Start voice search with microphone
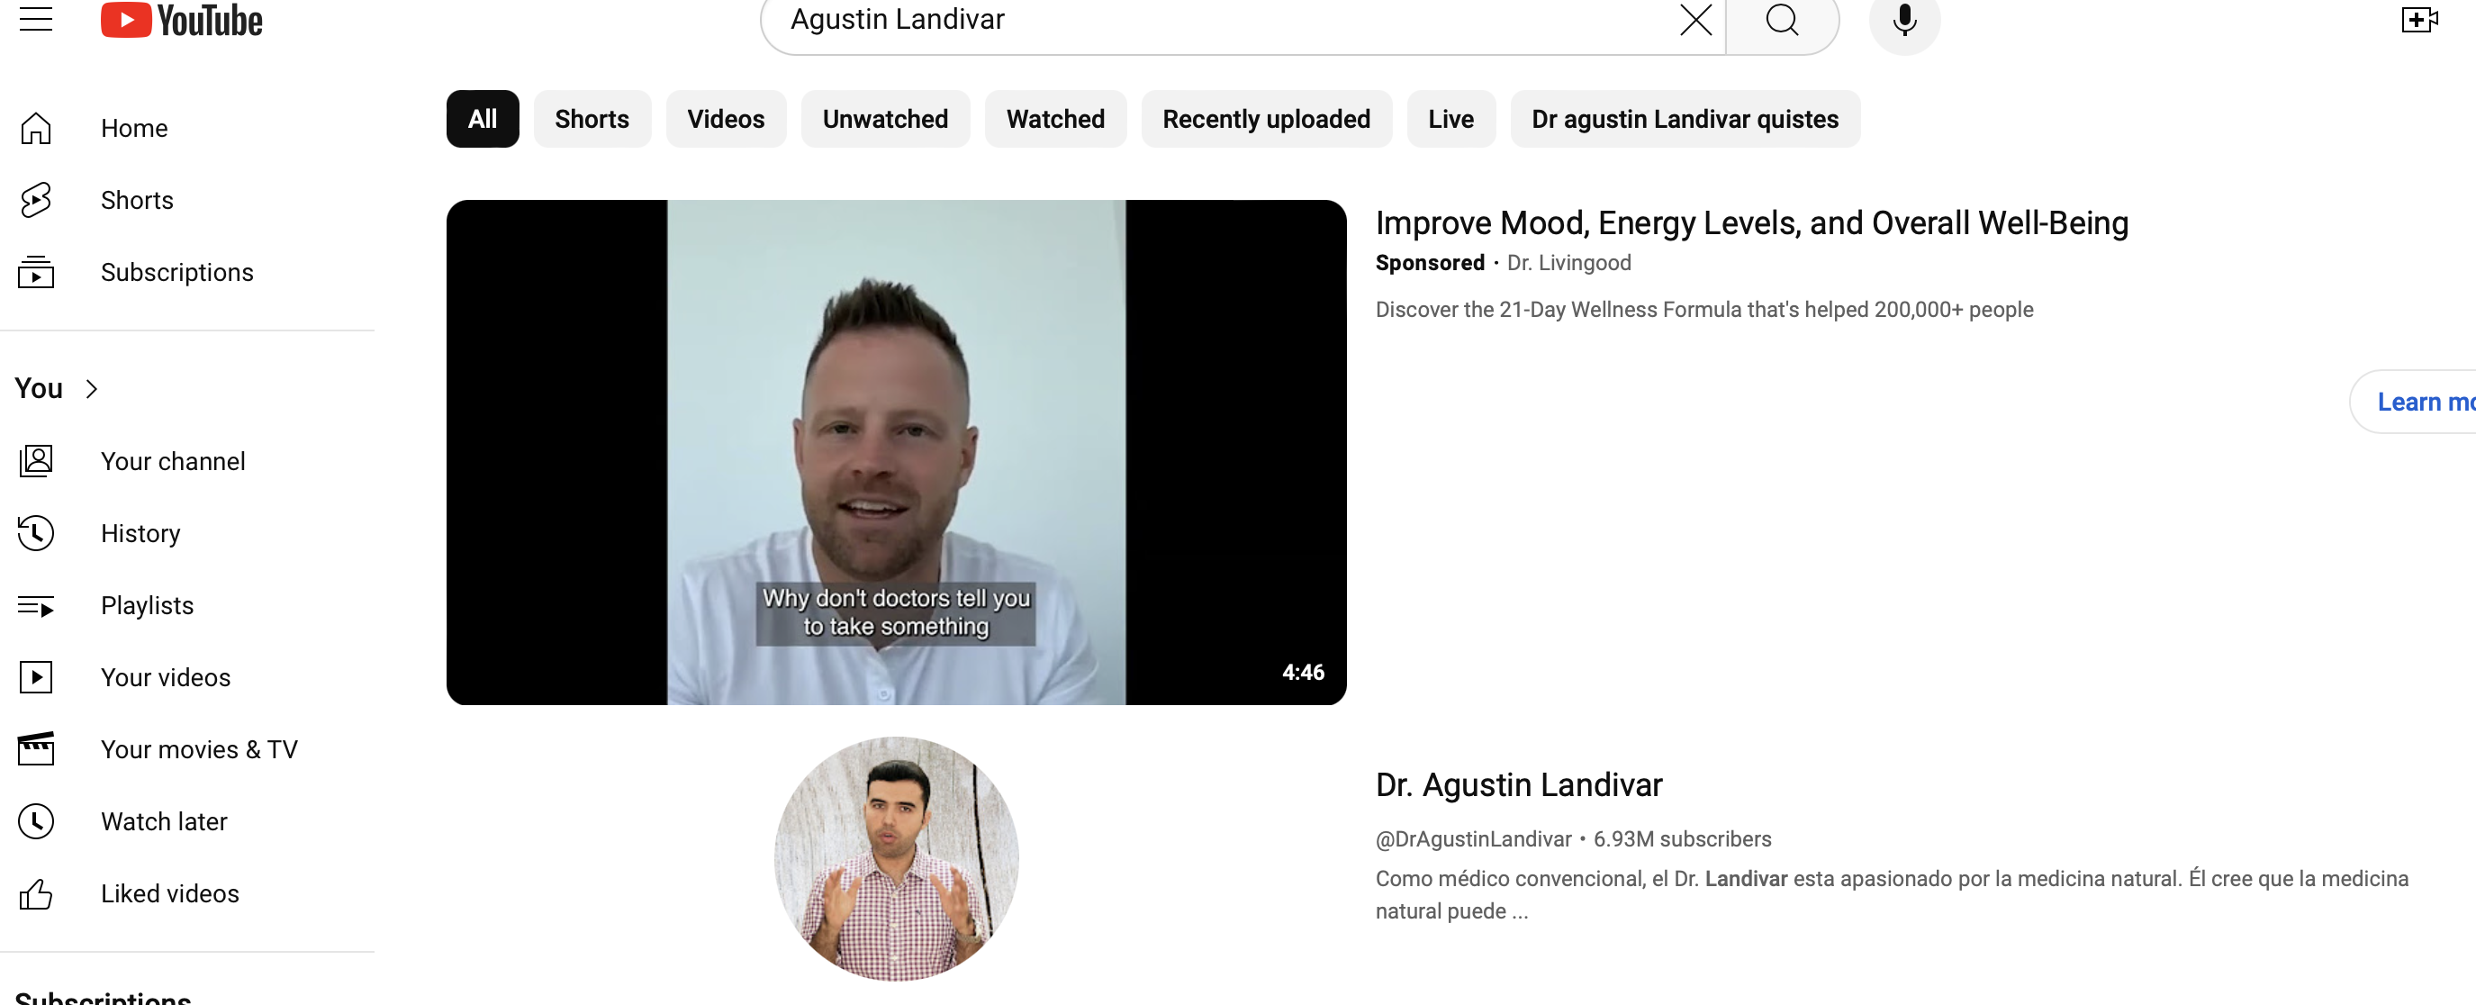Image resolution: width=2476 pixels, height=1005 pixels. [1904, 19]
